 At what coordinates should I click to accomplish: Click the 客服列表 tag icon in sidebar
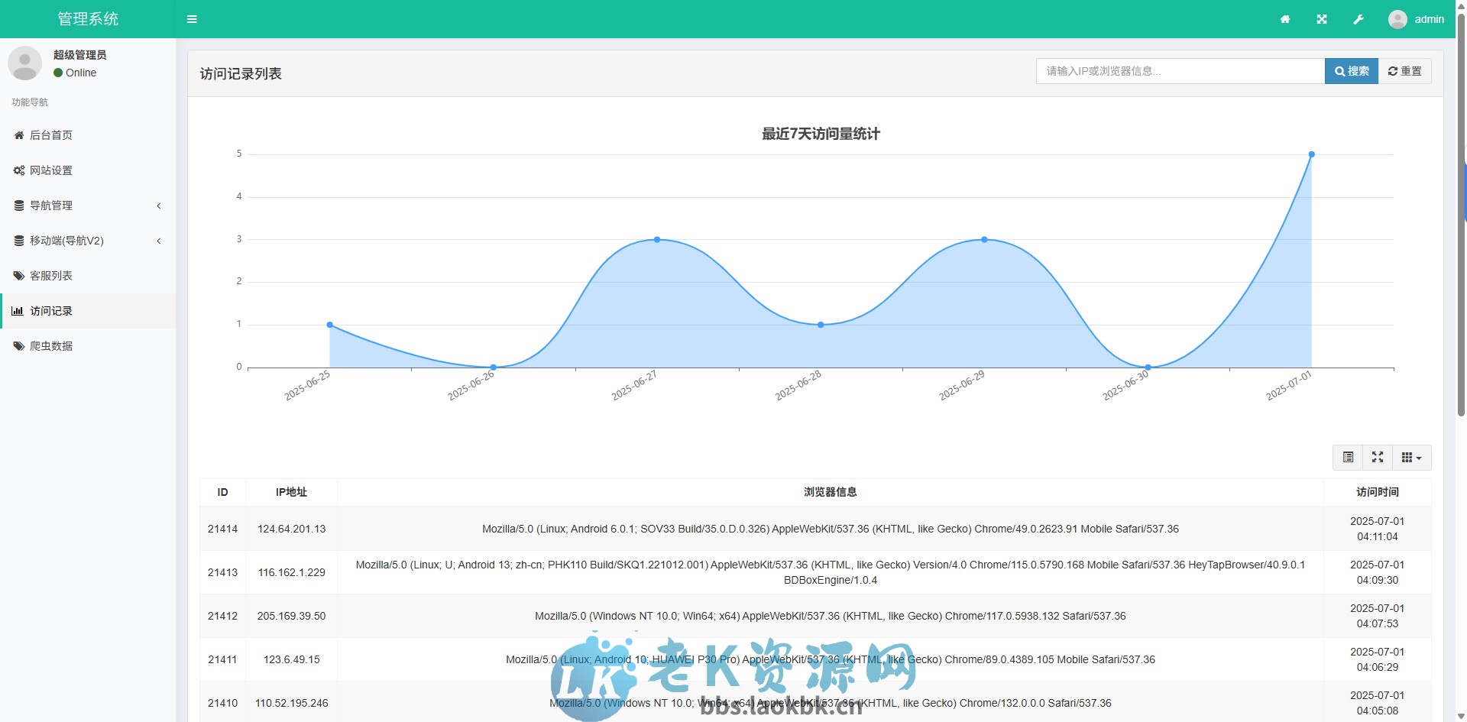pos(18,276)
